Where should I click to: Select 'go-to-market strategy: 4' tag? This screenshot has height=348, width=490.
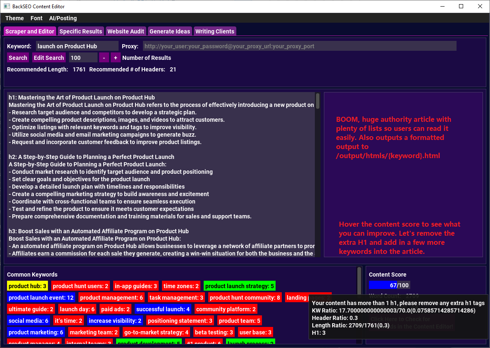pyautogui.click(x=156, y=332)
